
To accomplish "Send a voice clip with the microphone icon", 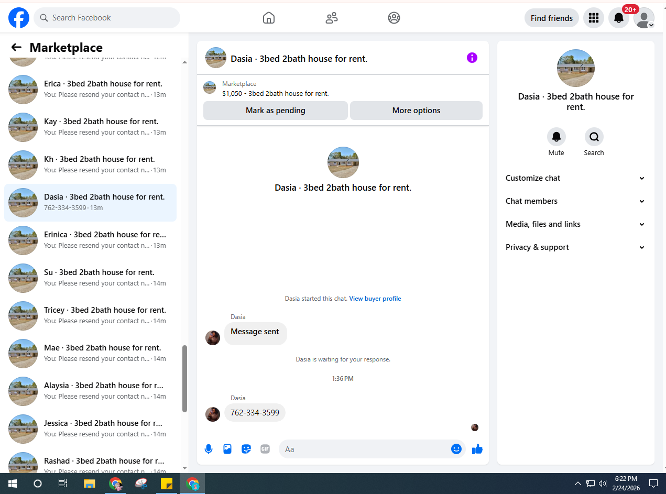I will (x=209, y=449).
